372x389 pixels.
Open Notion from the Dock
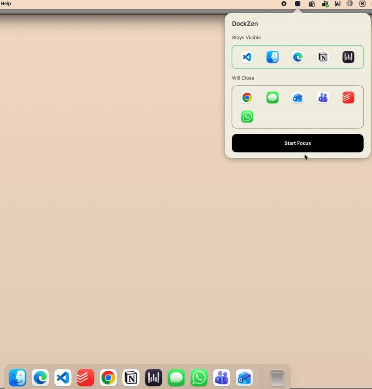click(x=131, y=378)
